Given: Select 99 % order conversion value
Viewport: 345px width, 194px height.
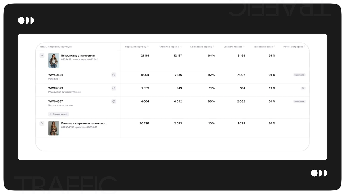Looking at the screenshot, I should click(272, 75).
